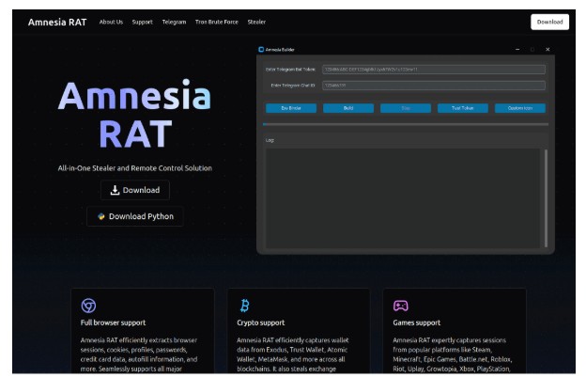This screenshot has width=586, height=378.
Task: Click the Test Token button
Action: pyautogui.click(x=462, y=108)
